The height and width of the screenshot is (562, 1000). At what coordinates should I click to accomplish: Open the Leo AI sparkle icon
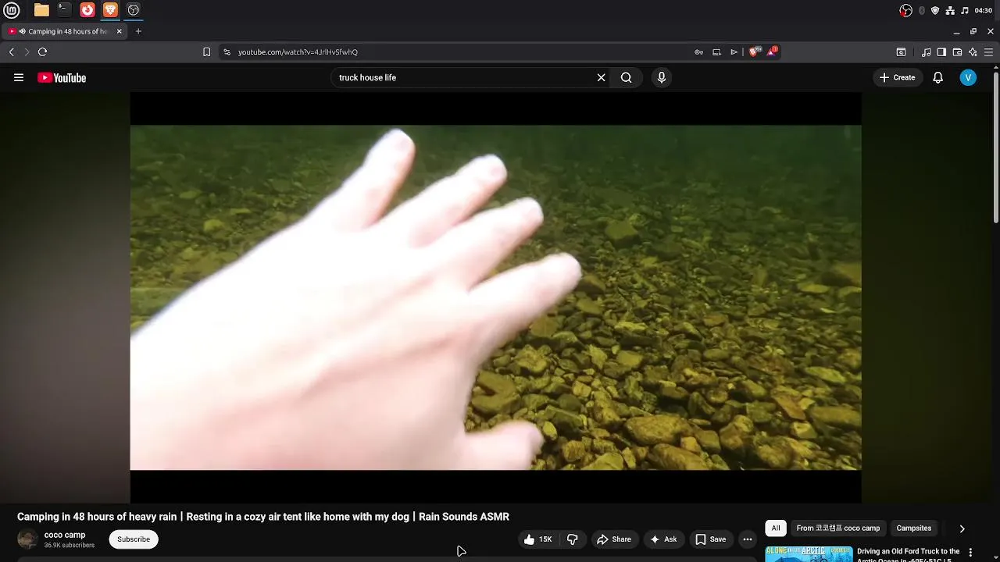click(x=973, y=52)
